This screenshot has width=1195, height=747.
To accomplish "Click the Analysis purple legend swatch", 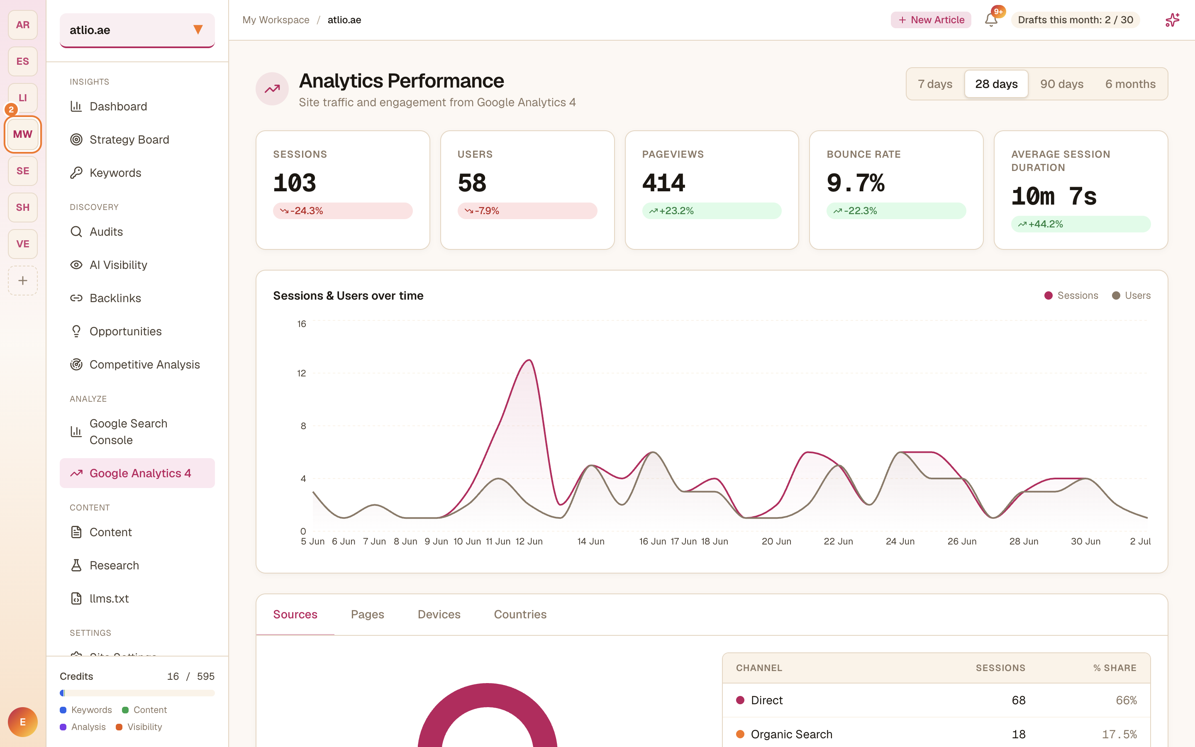I will 63,727.
